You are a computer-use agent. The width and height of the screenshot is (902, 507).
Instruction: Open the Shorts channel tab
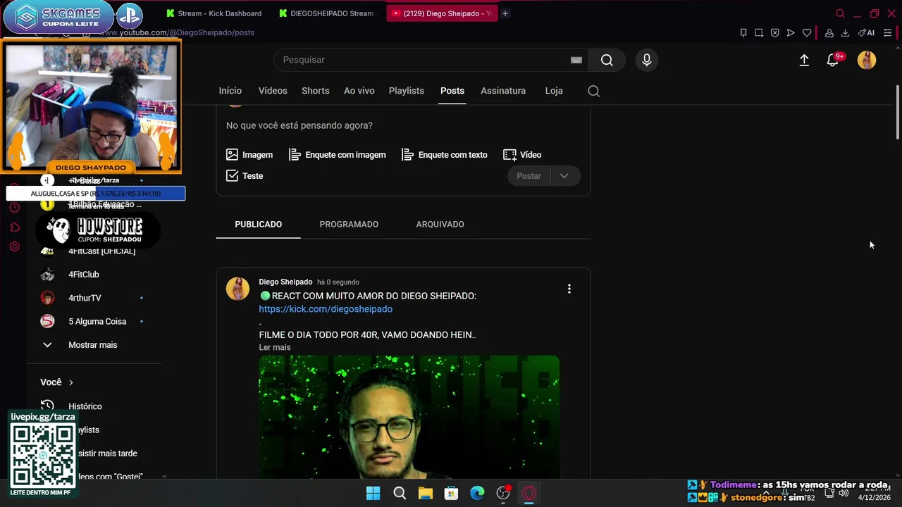coord(316,91)
